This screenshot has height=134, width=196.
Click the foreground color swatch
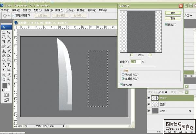click(x=5, y=86)
